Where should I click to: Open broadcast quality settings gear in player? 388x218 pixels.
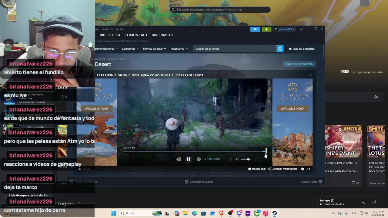point(230,159)
